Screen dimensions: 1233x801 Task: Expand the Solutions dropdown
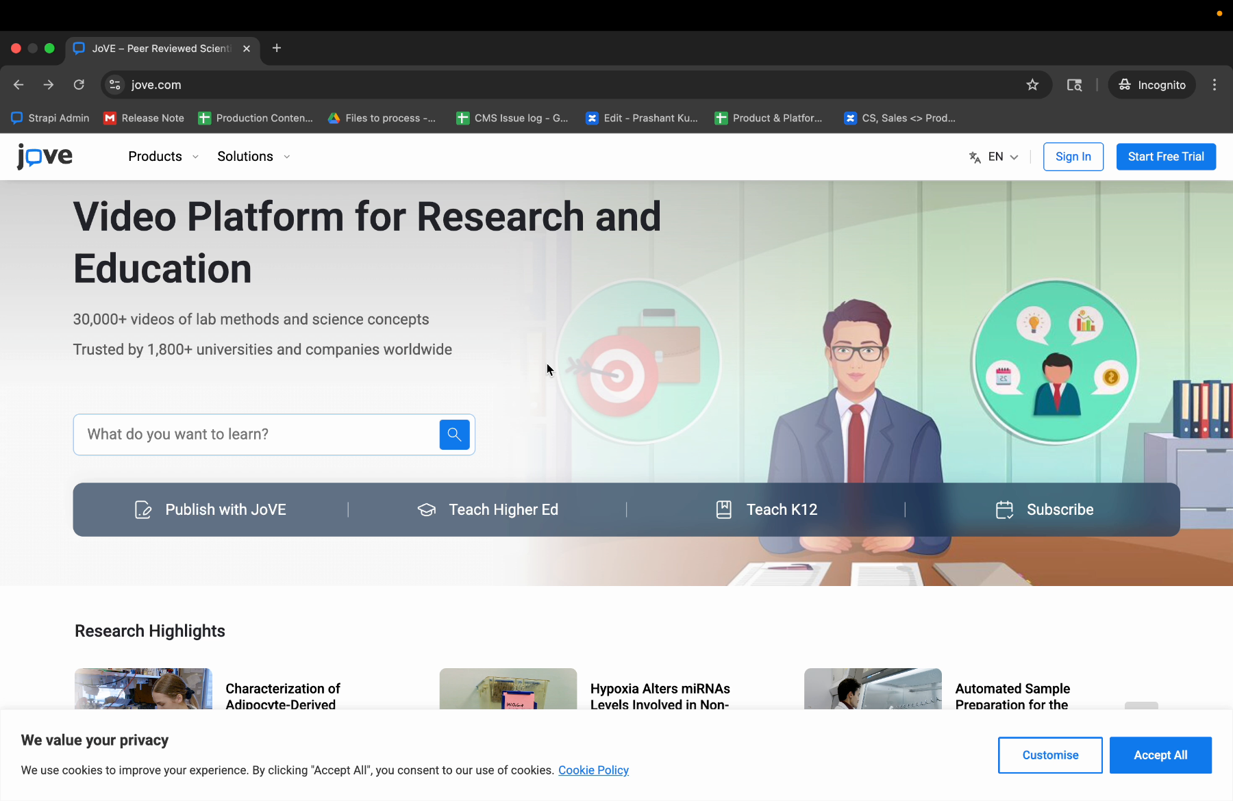(253, 156)
